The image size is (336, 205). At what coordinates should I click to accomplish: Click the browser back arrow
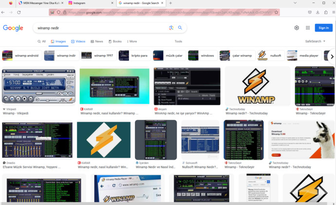(x=3, y=13)
